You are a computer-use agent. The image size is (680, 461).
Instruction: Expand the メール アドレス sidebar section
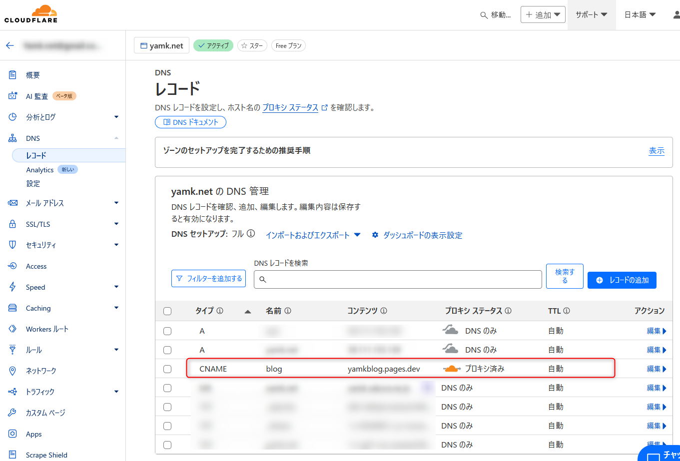[116, 203]
